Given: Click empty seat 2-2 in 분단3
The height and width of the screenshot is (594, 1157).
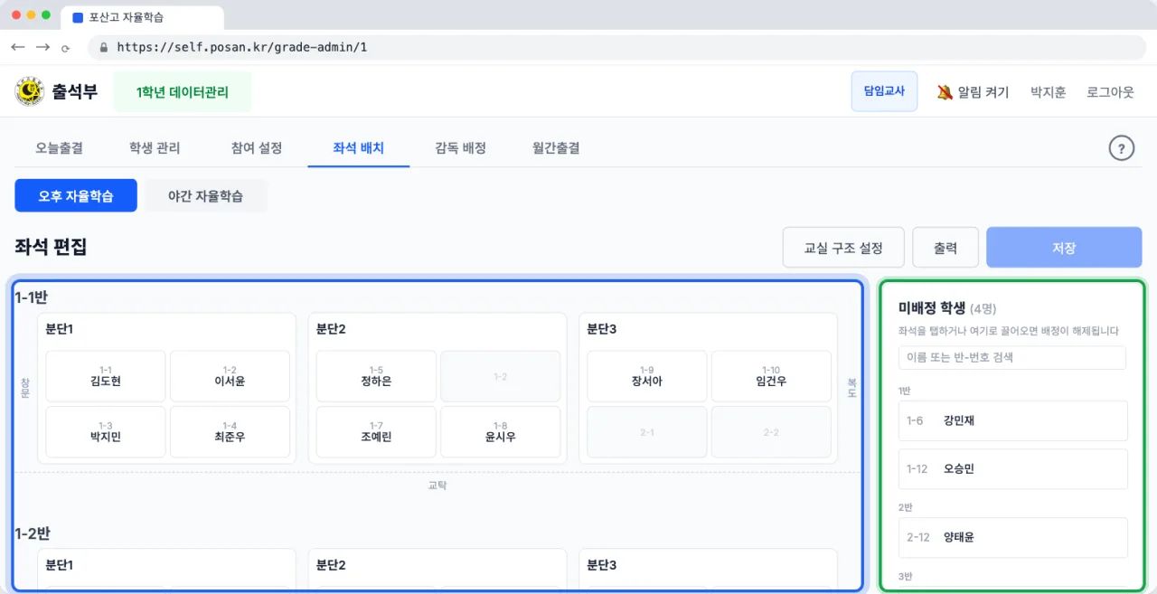Looking at the screenshot, I should pos(771,431).
